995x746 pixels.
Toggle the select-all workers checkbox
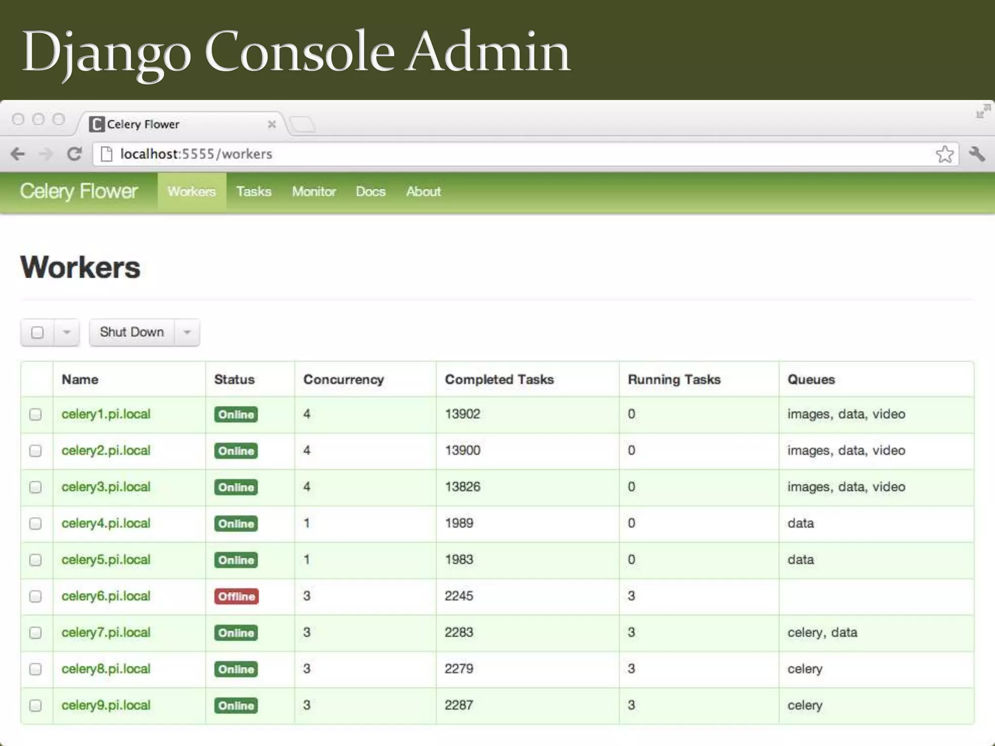[x=37, y=333]
